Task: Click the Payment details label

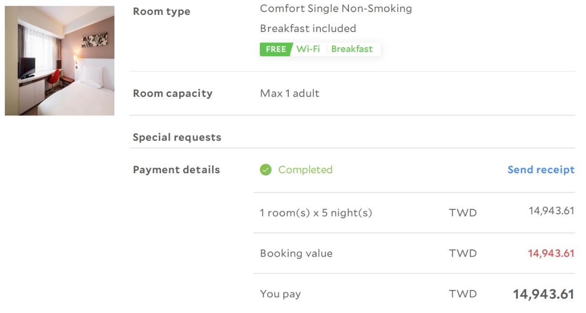Action: coord(176,170)
